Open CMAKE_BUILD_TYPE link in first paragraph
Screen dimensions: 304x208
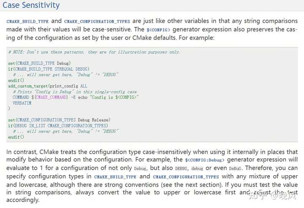(x=27, y=21)
